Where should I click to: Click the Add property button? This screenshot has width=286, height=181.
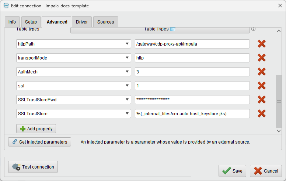pyautogui.click(x=36, y=129)
